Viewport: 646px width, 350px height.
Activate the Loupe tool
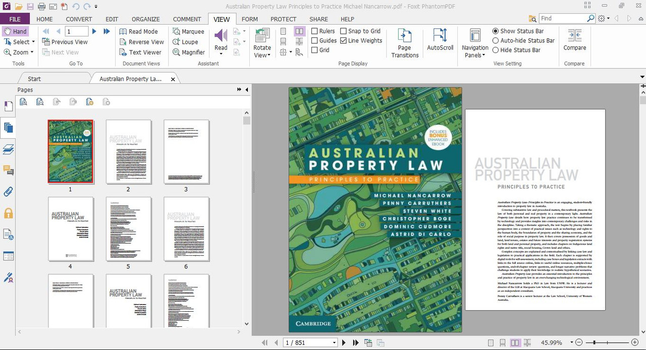click(x=185, y=42)
